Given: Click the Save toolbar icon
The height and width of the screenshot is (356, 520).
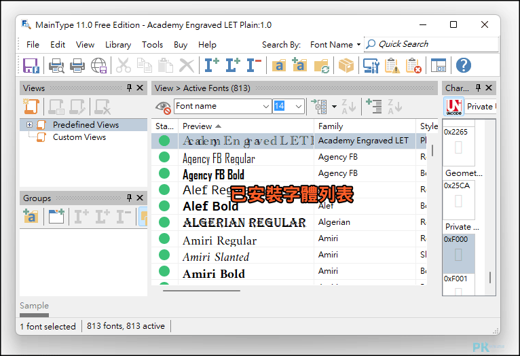Looking at the screenshot, I should [x=31, y=65].
